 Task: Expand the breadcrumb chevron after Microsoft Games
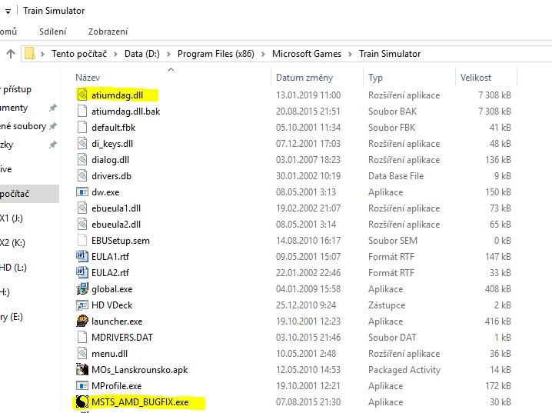[x=352, y=54]
